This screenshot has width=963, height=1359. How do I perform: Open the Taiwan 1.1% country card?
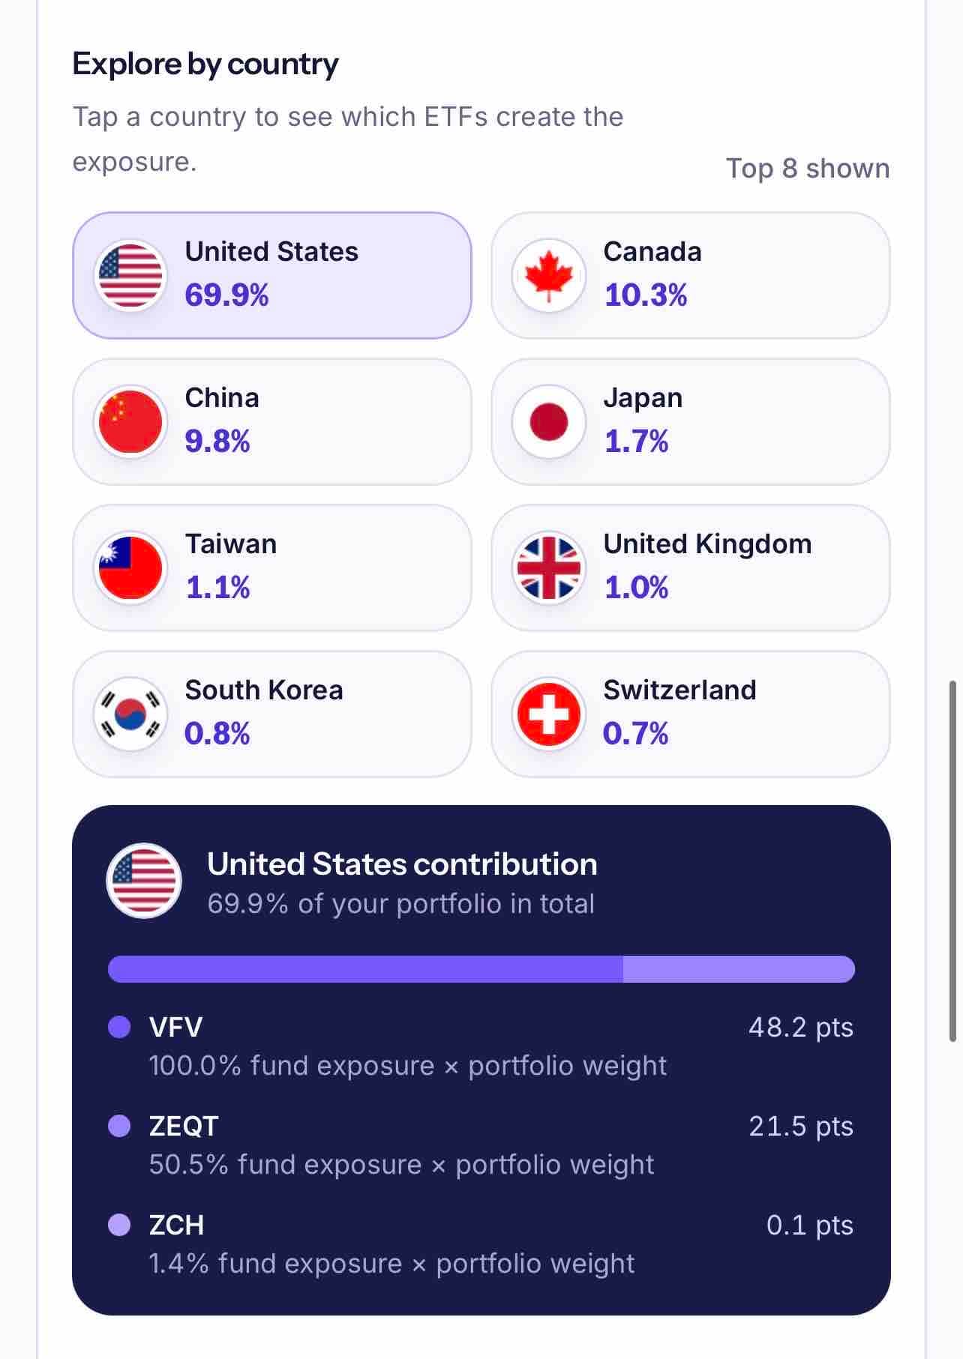pyautogui.click(x=272, y=567)
